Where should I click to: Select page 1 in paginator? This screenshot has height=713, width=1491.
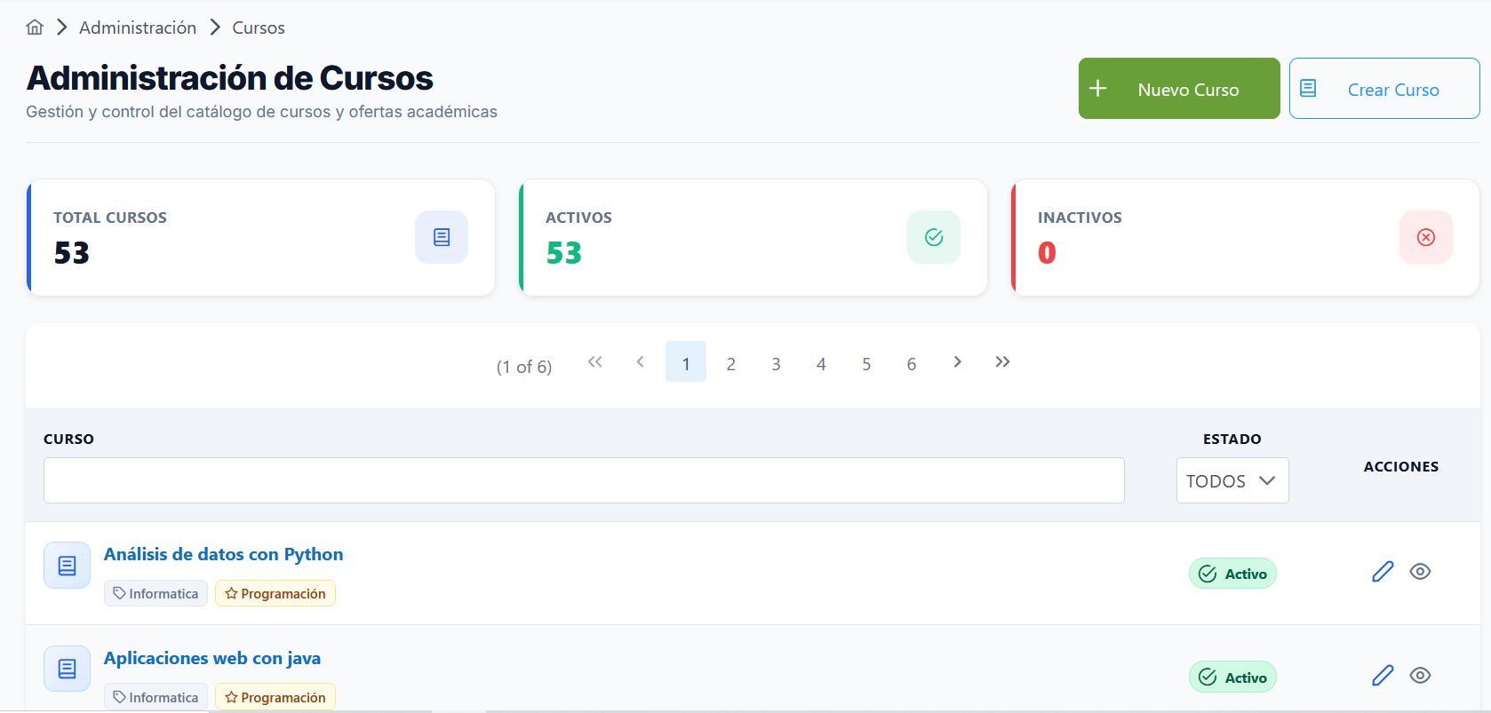pyautogui.click(x=686, y=362)
